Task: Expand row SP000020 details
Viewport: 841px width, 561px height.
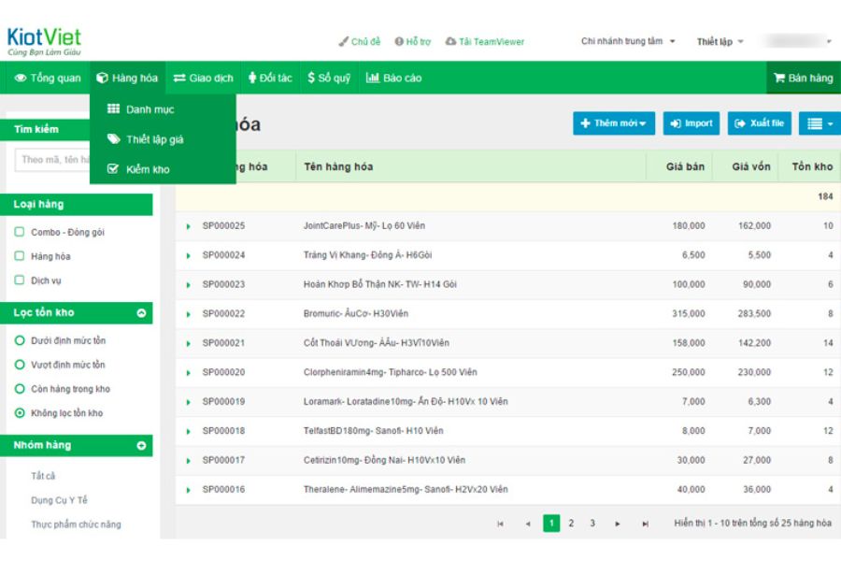Action: [188, 372]
